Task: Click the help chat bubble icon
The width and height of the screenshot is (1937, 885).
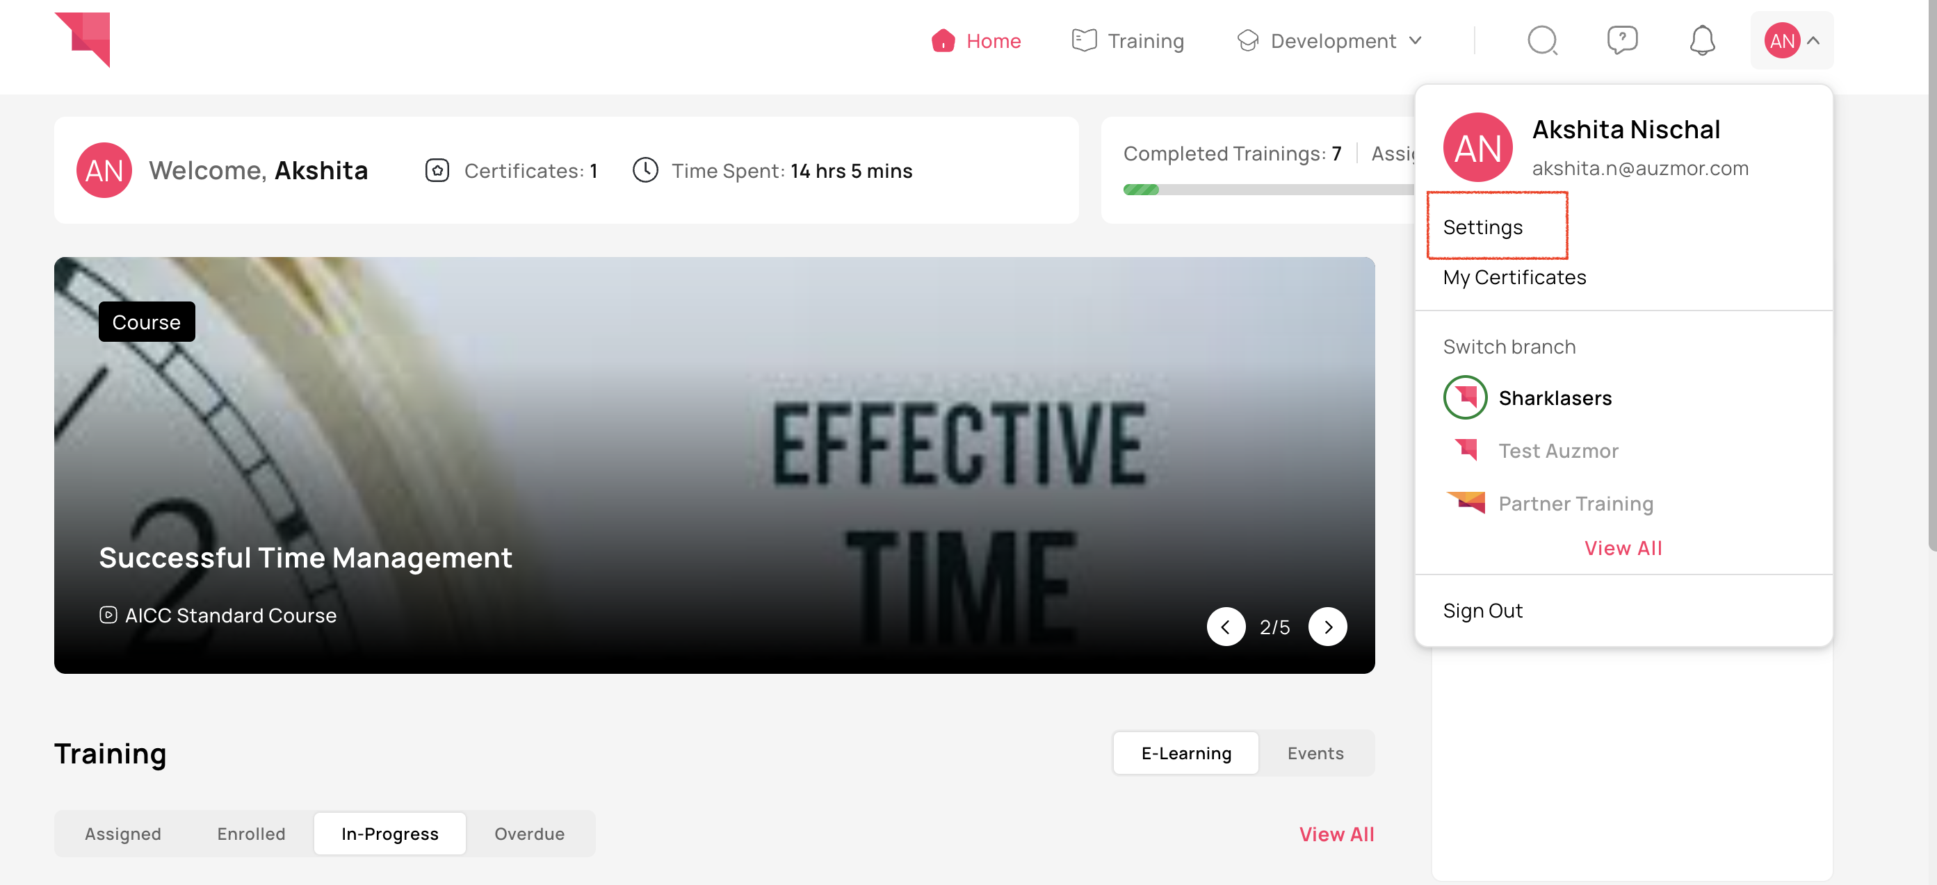Action: tap(1622, 40)
